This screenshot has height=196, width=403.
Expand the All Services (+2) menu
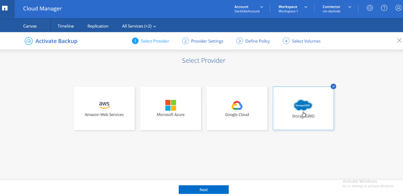[x=139, y=26]
